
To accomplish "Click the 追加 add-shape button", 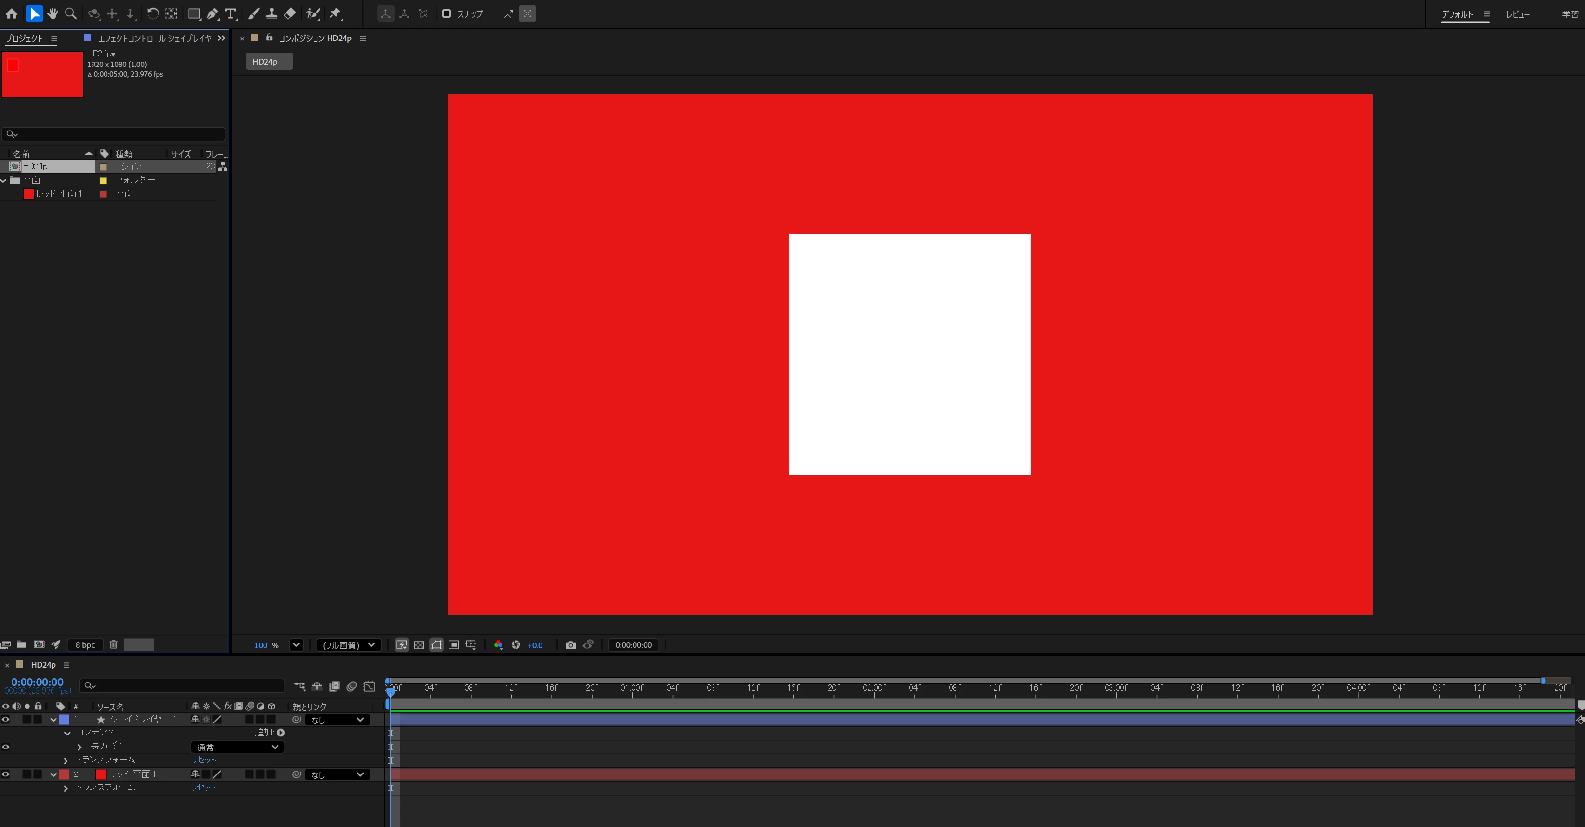I will [280, 732].
